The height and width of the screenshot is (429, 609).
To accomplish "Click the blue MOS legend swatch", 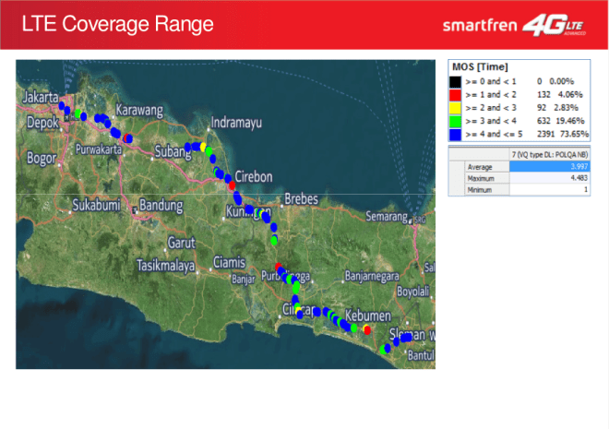I will pyautogui.click(x=455, y=135).
